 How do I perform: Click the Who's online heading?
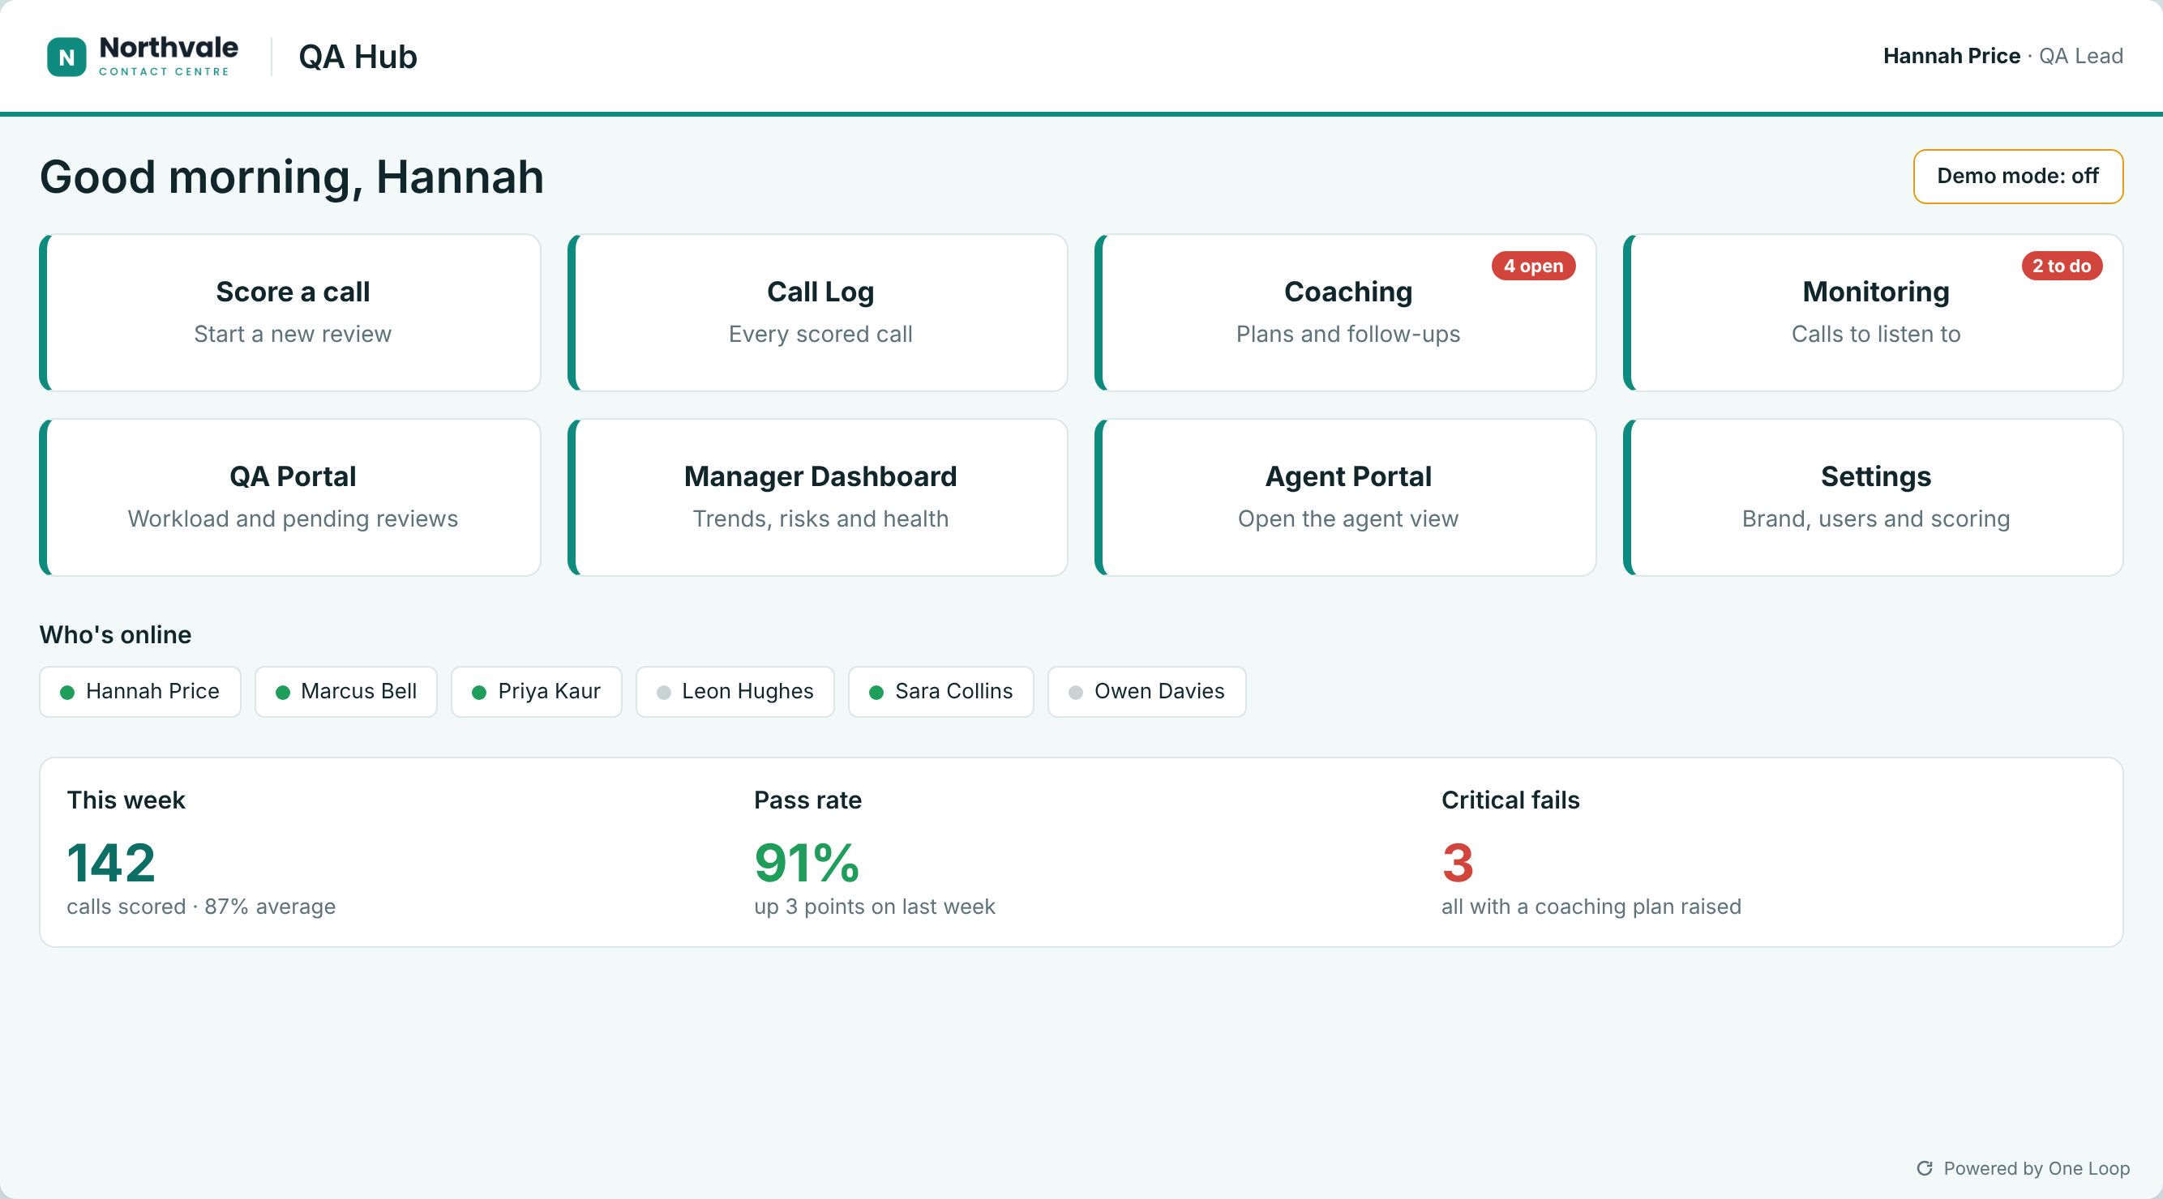(115, 634)
